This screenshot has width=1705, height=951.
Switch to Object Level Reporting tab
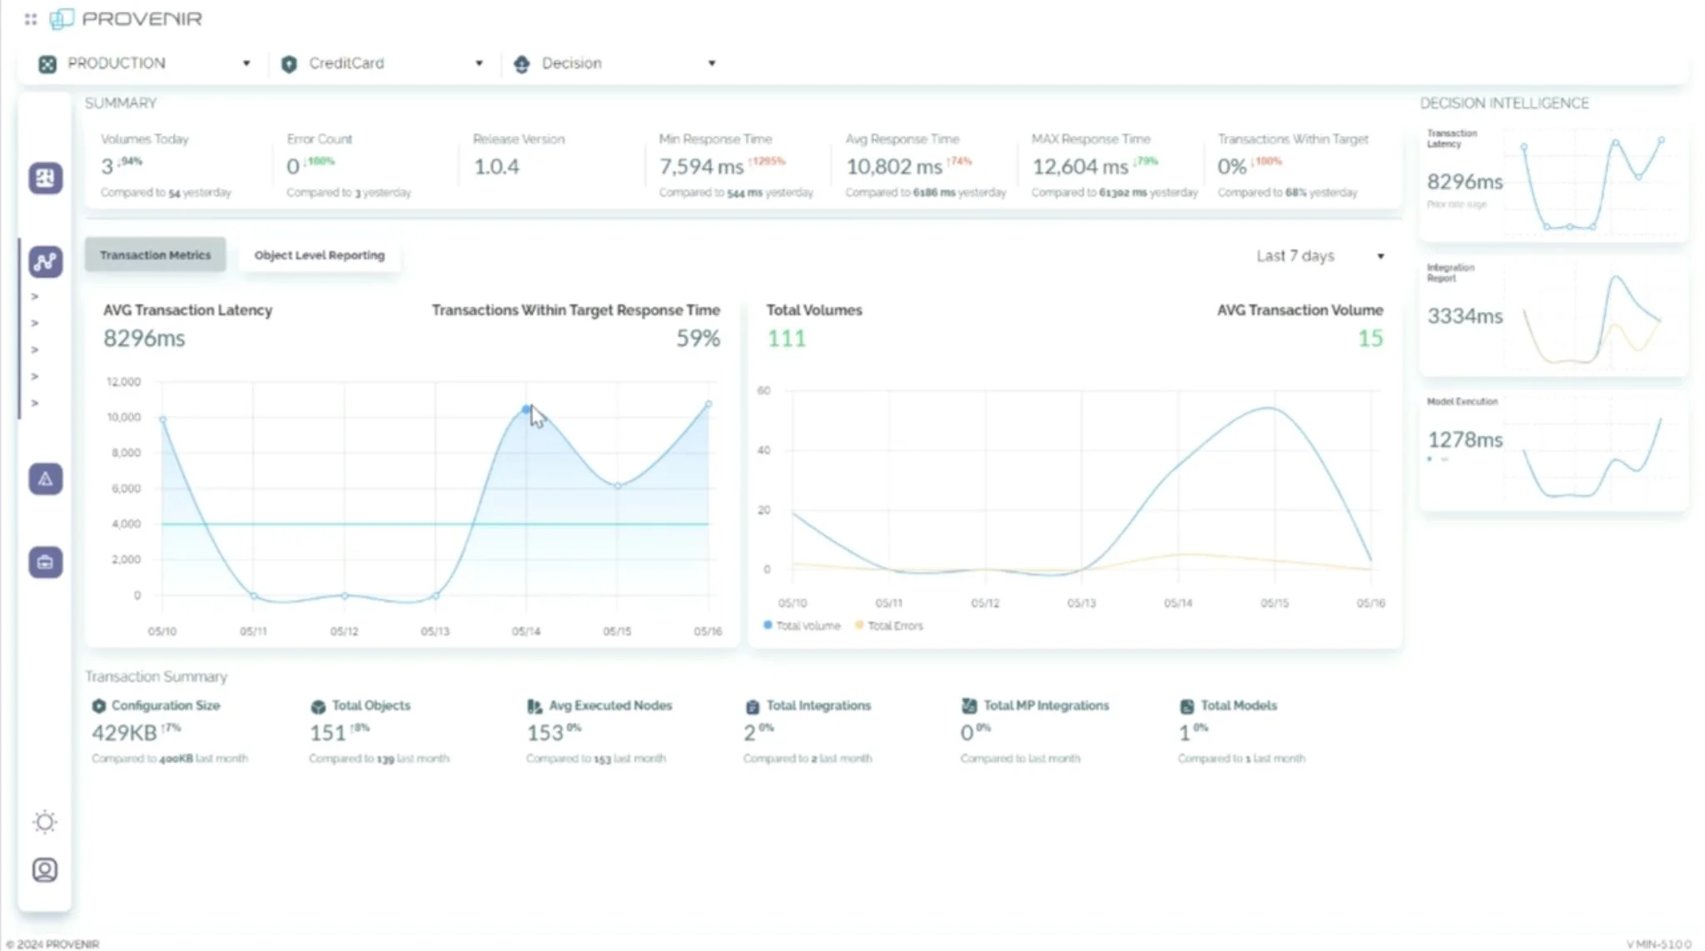pos(320,255)
